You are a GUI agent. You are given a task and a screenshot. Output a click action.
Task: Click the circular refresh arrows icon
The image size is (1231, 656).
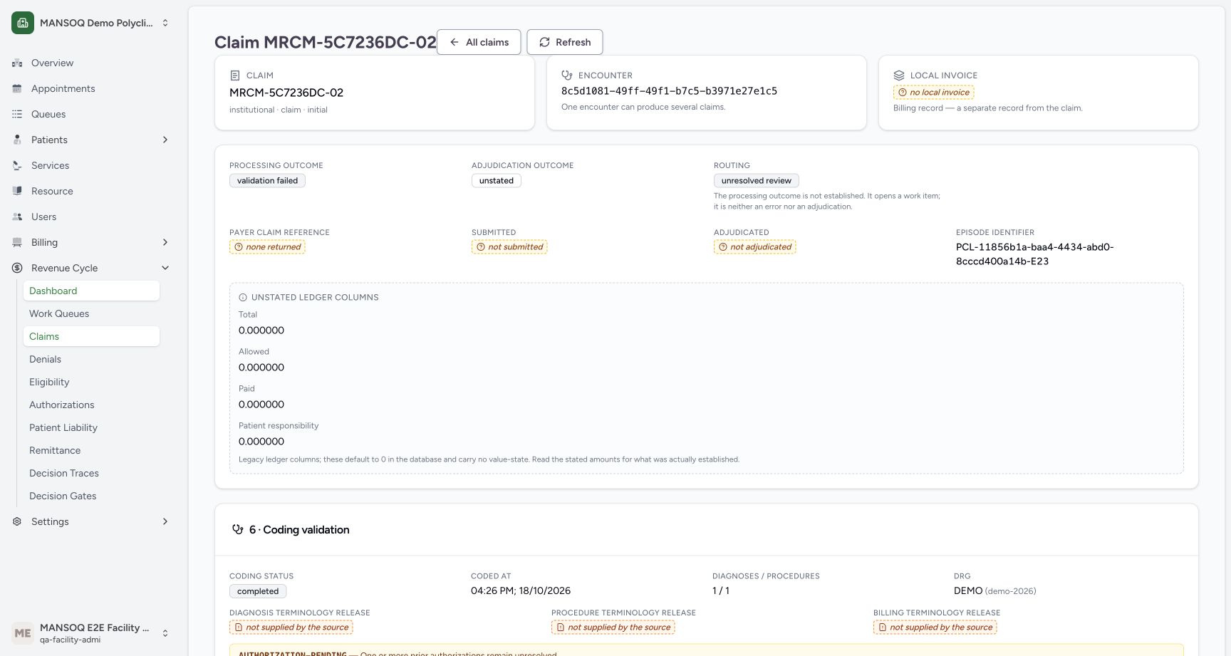(x=544, y=42)
